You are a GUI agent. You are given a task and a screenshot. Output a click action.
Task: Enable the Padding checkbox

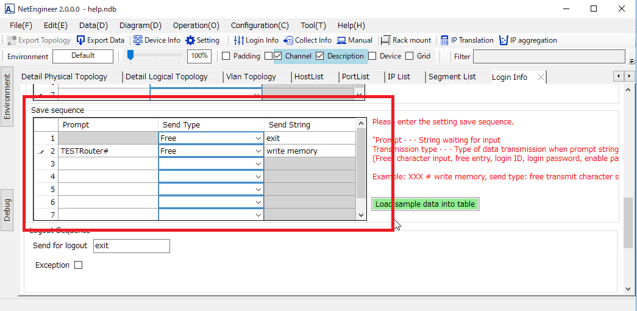pyautogui.click(x=226, y=56)
